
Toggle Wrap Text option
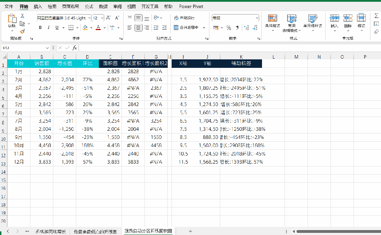tap(184, 18)
